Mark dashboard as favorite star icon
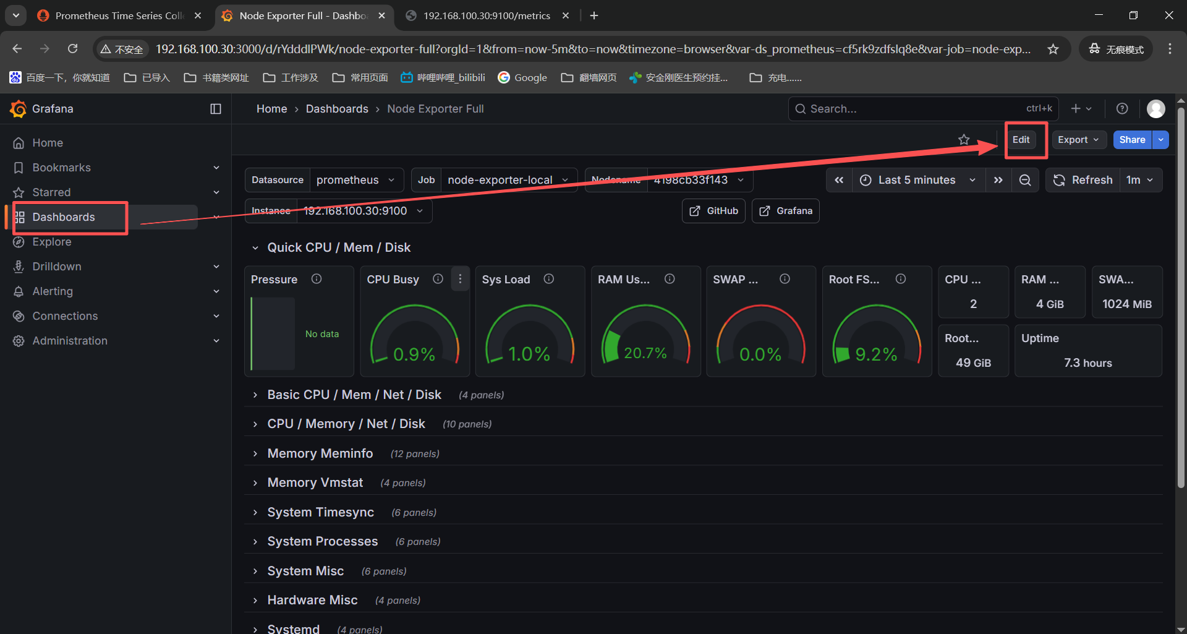1187x634 pixels. 964,140
